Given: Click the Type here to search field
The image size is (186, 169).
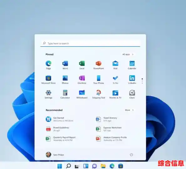Looking at the screenshot, I should 90,44.
